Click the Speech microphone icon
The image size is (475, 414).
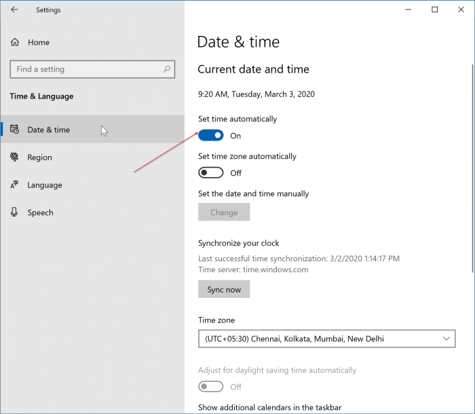click(x=14, y=212)
